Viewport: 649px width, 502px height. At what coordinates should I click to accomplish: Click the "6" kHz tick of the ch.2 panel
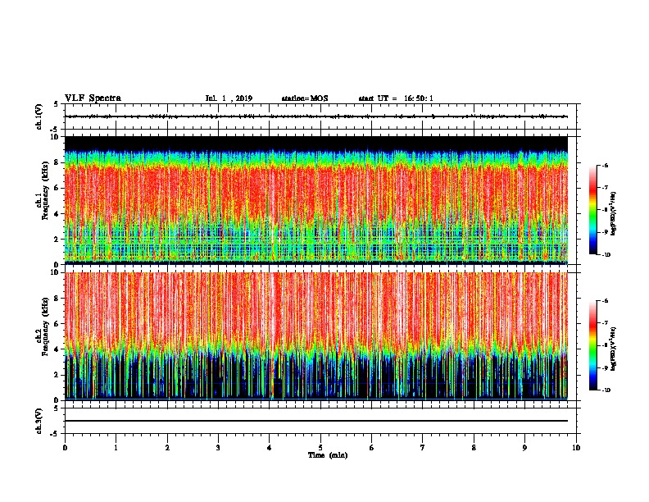57,324
